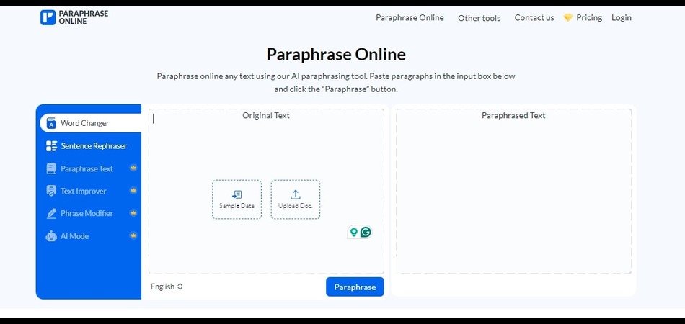685x324 pixels.
Task: Click crown badge next to Phrase Modifier
Action: click(x=133, y=213)
